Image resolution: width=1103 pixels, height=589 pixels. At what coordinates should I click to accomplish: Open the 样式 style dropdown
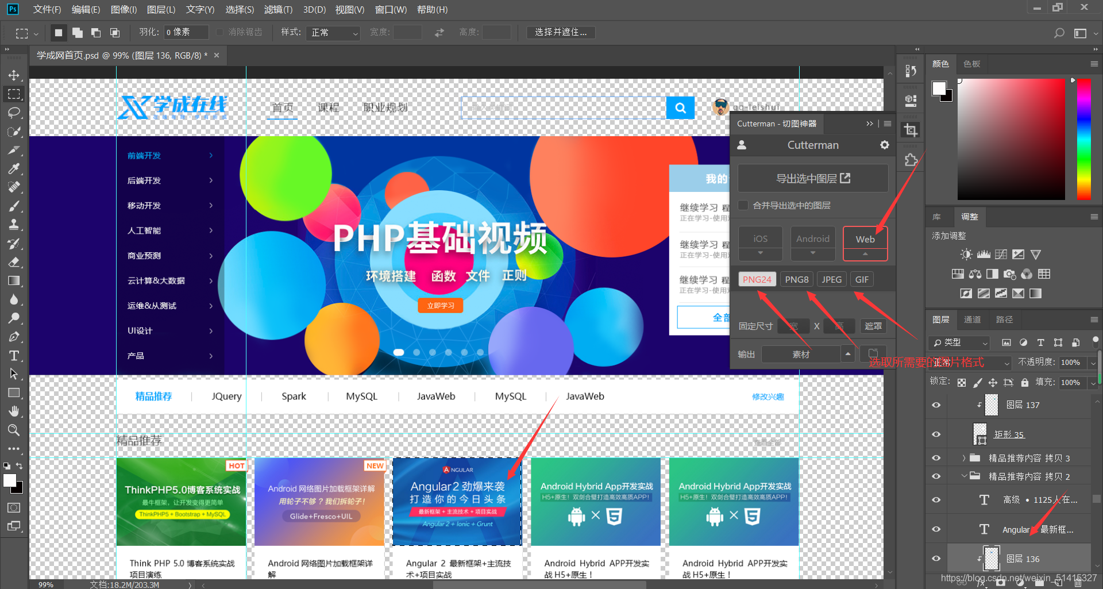(333, 33)
